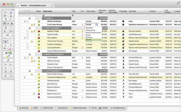Click update request envelope on Manuel Labor LLC row

pyautogui.click(x=34, y=94)
